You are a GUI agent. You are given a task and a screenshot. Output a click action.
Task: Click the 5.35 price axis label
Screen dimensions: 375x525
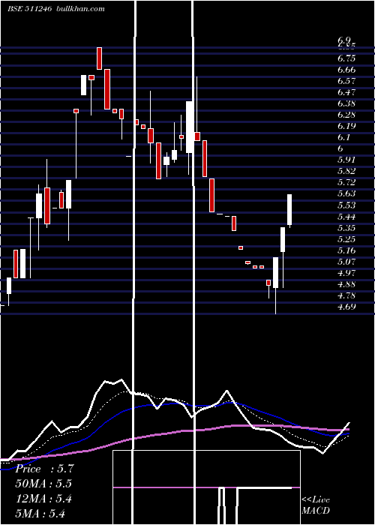point(346,228)
